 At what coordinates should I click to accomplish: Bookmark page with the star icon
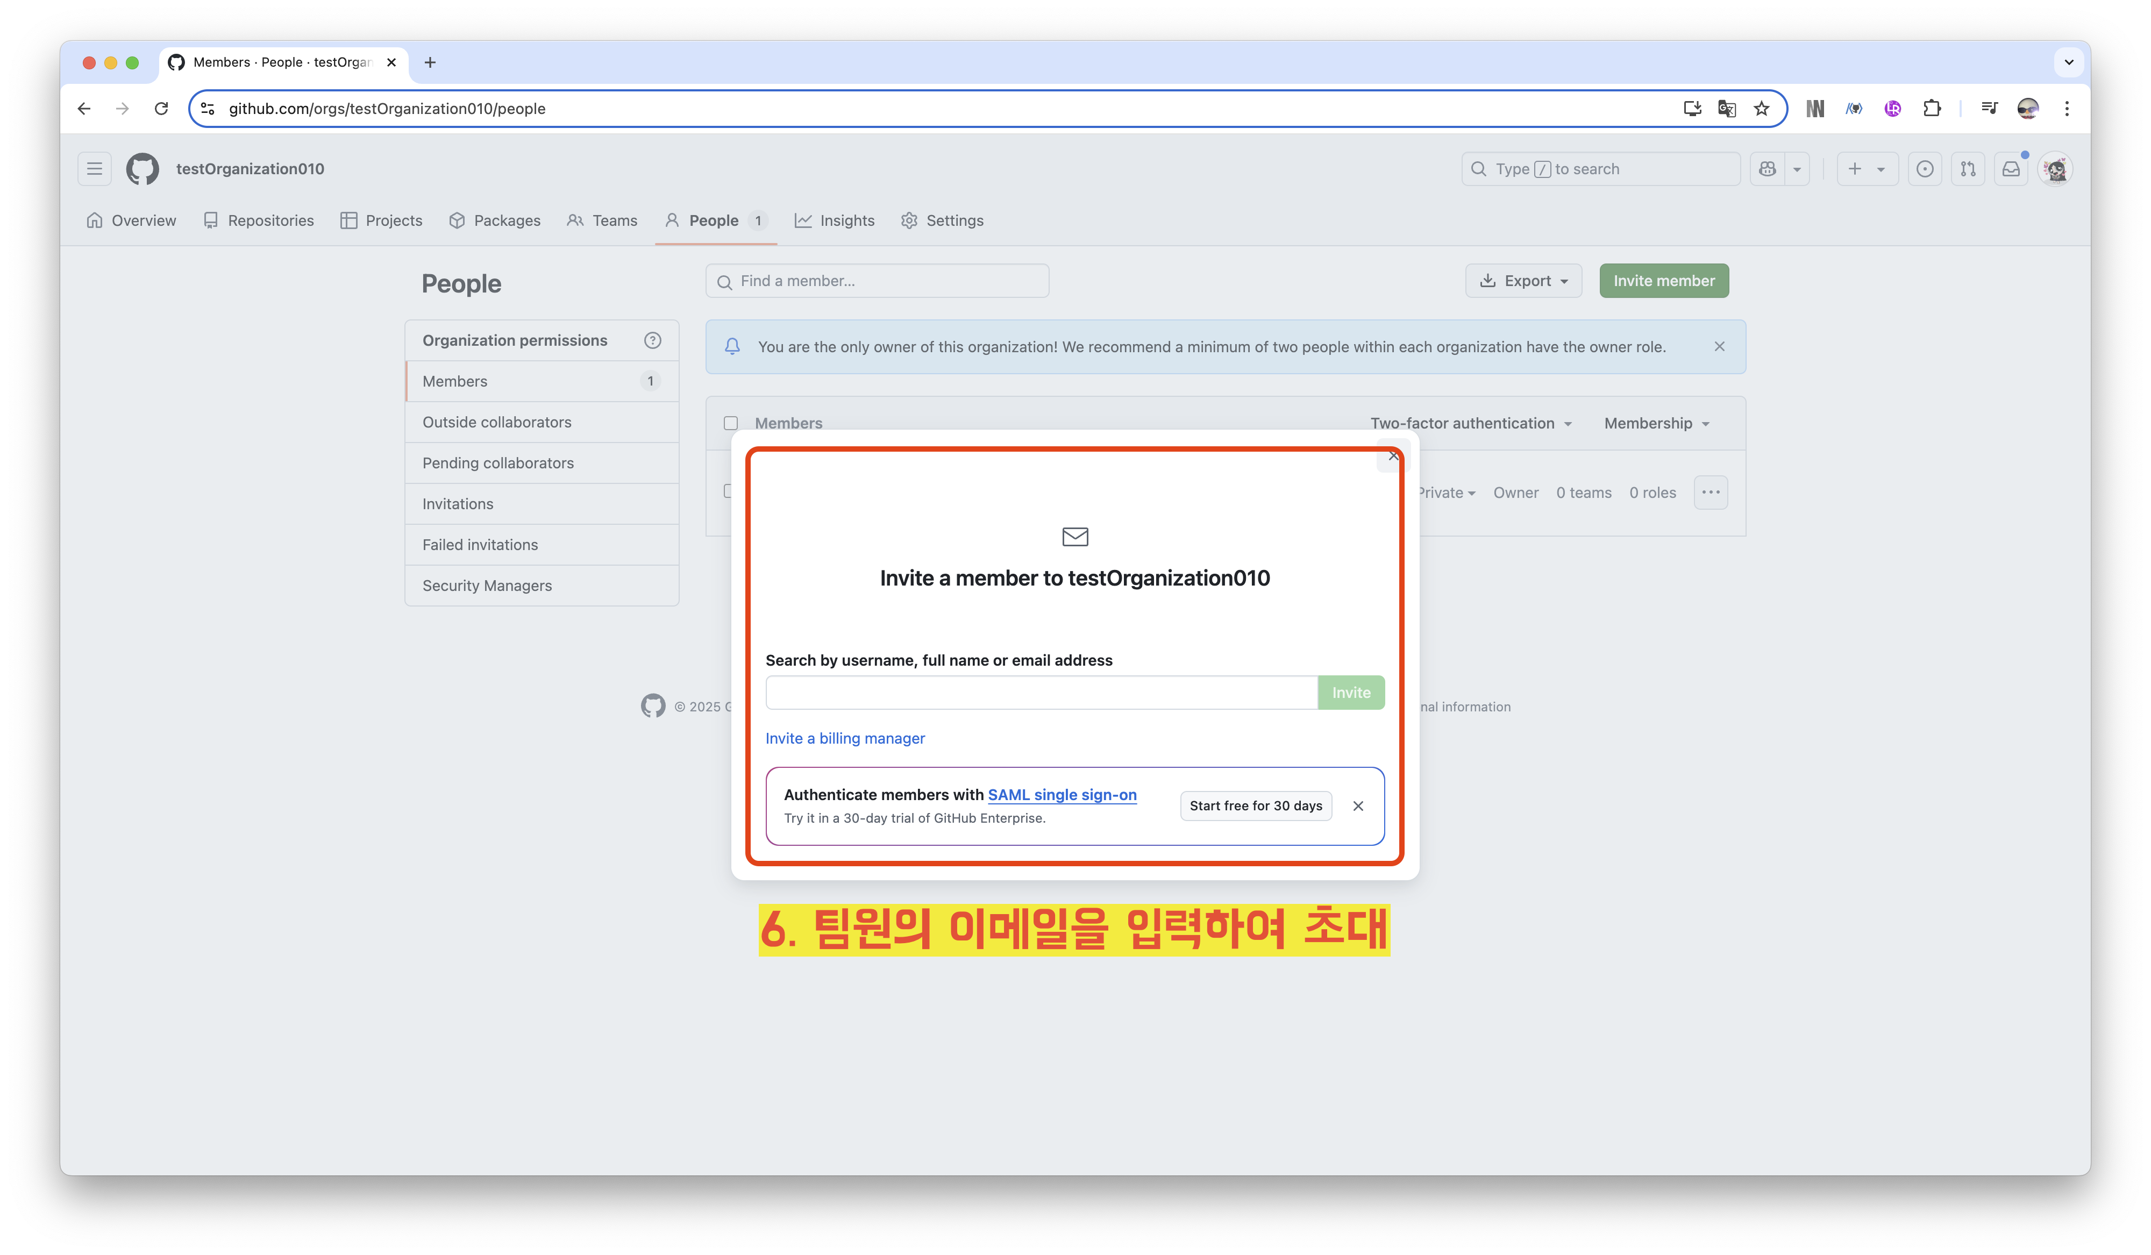[1761, 109]
